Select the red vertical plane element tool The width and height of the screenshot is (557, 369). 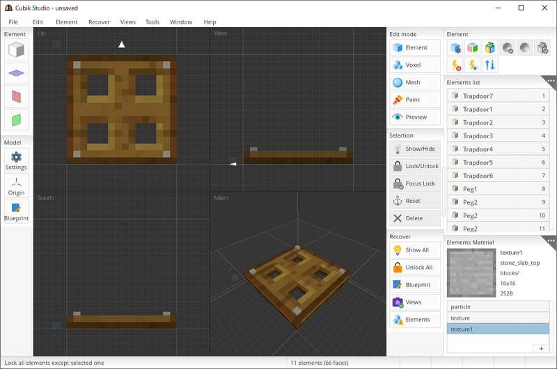tap(16, 97)
